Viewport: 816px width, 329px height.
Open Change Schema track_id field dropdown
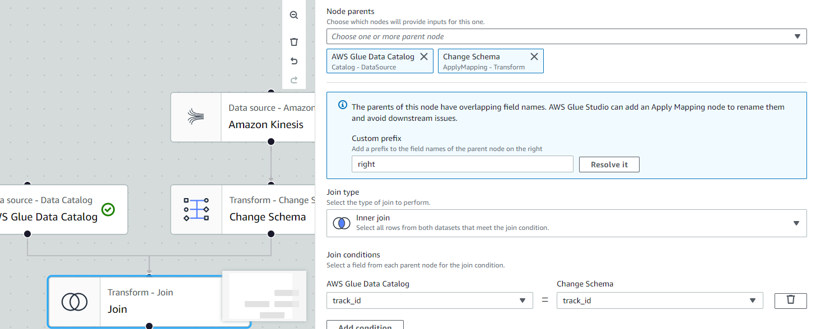pyautogui.click(x=660, y=300)
